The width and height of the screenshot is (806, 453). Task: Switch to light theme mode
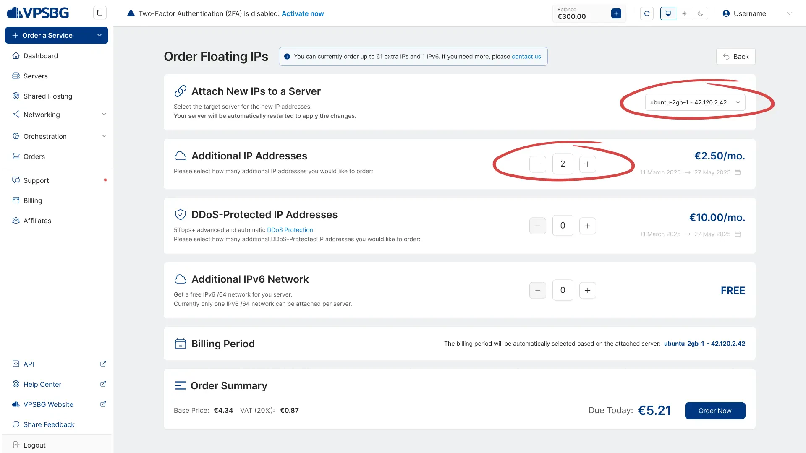684,13
